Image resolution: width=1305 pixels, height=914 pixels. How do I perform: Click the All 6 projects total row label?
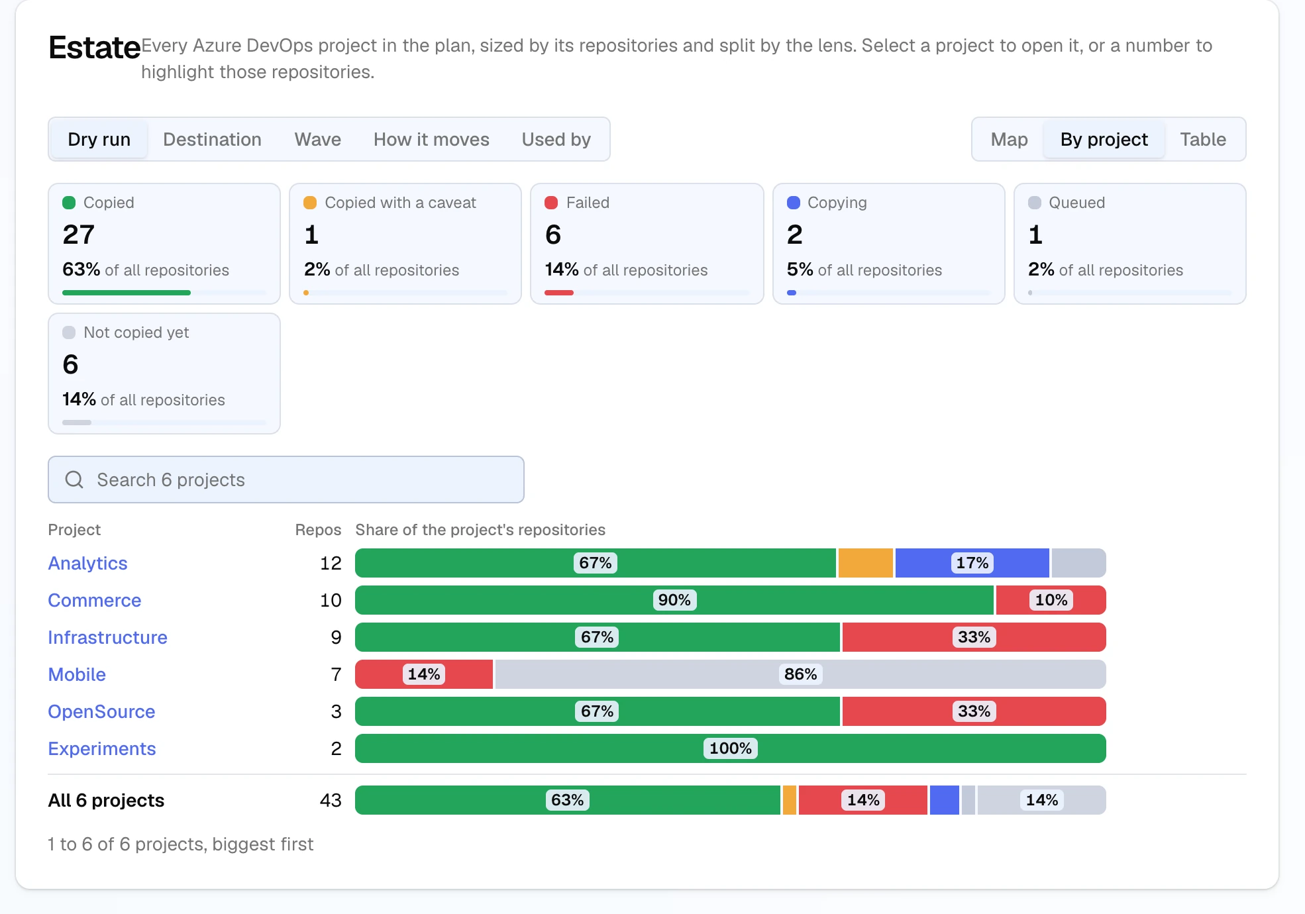[106, 800]
